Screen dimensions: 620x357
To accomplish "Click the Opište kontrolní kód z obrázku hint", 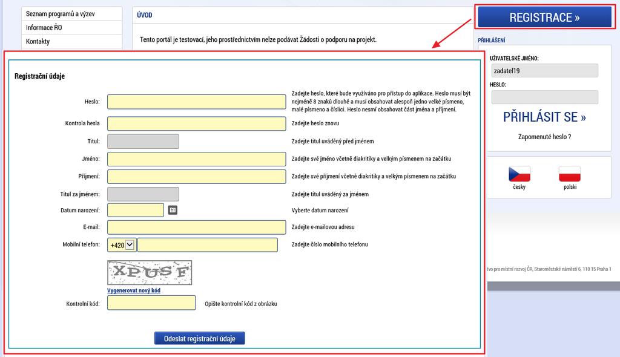I will pyautogui.click(x=241, y=304).
